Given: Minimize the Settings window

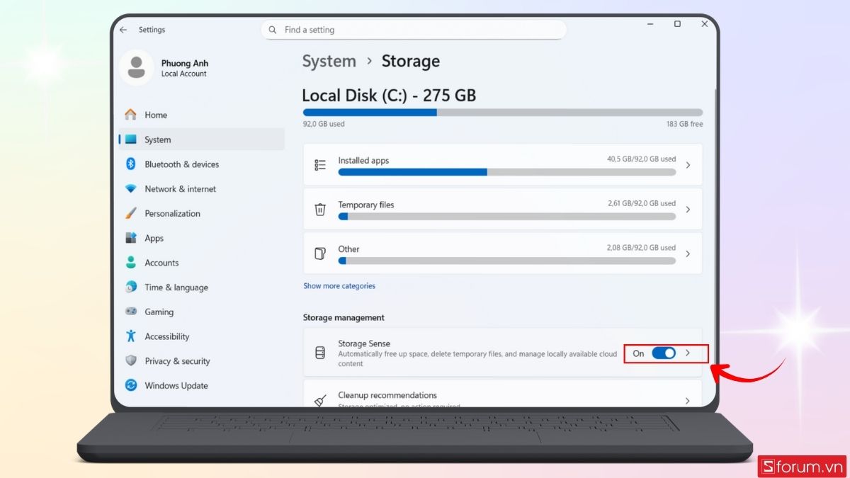Looking at the screenshot, I should [650, 24].
